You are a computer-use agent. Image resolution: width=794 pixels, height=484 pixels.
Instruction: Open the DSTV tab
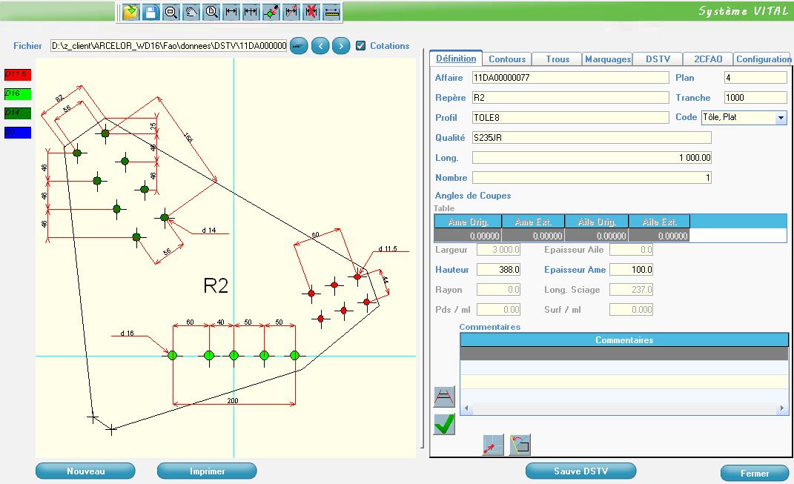coord(658,59)
